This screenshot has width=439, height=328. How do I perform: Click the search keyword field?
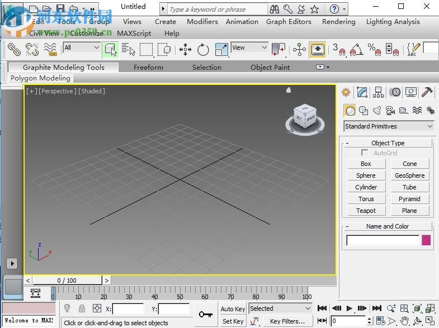pos(218,9)
